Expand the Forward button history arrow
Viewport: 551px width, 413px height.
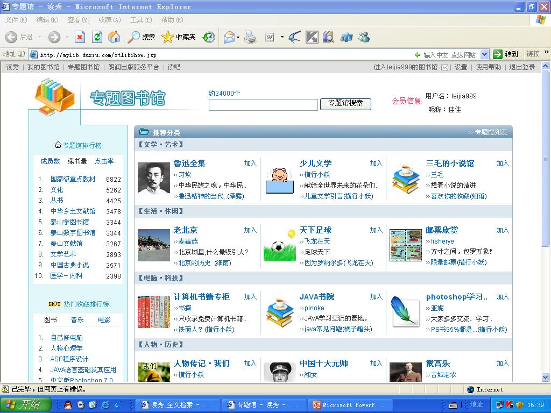67,37
